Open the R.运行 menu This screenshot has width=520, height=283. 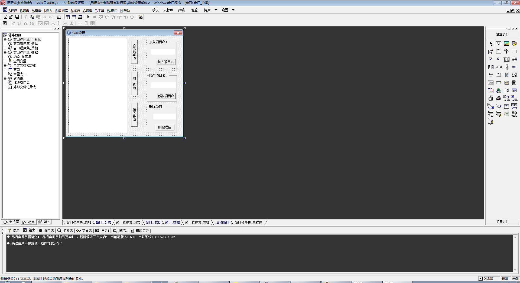(x=75, y=11)
